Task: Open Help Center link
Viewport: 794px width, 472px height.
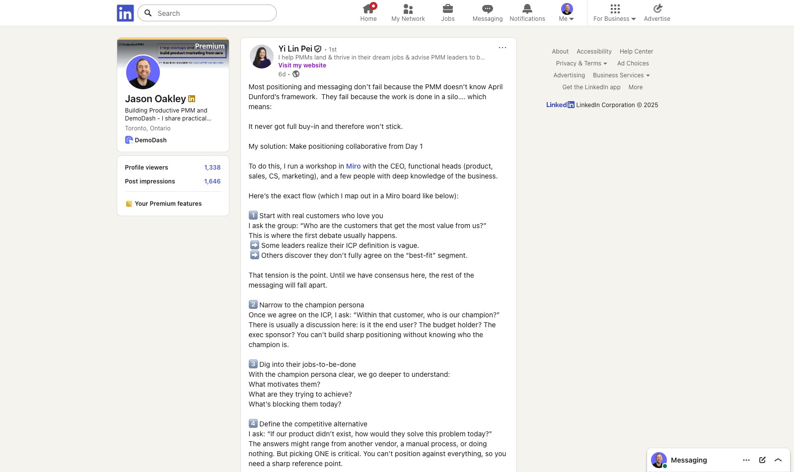Action: 636,52
